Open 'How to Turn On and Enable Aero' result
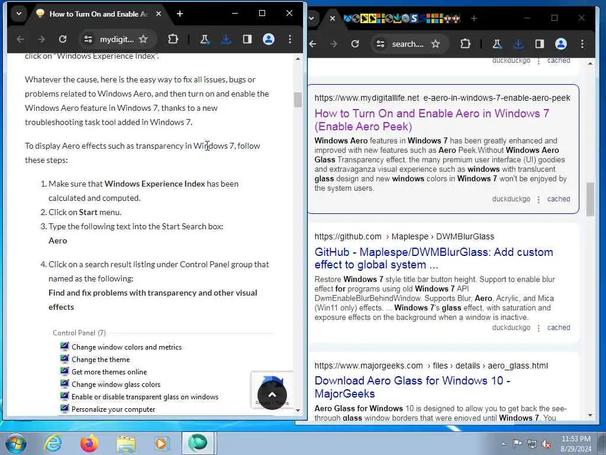606x455 pixels. click(x=431, y=120)
